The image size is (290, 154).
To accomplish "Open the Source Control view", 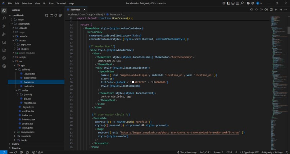I will 4,26.
